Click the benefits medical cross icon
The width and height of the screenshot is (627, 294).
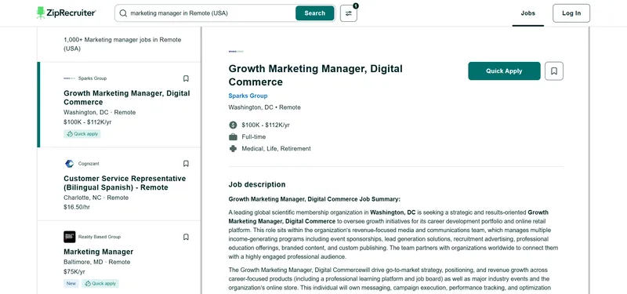tap(233, 148)
